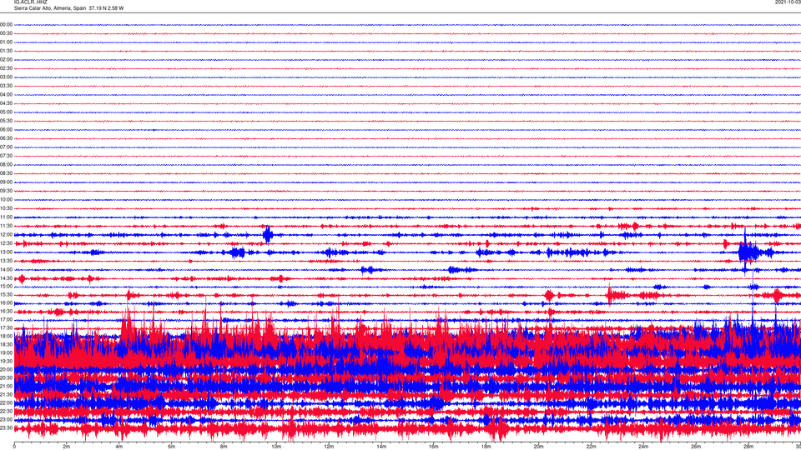Select the 15:30 time label
This screenshot has height=450, width=801.
(6, 295)
